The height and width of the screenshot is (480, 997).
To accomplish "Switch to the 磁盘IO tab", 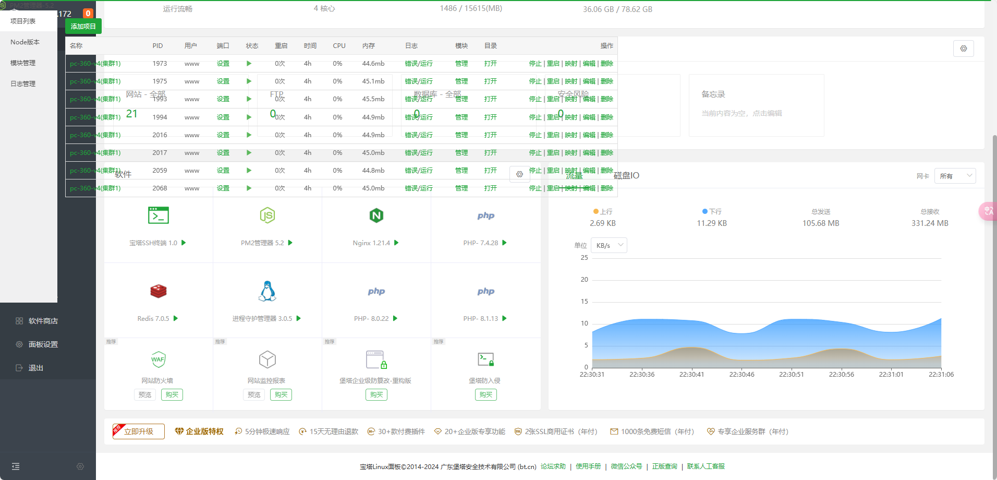I will [x=626, y=175].
